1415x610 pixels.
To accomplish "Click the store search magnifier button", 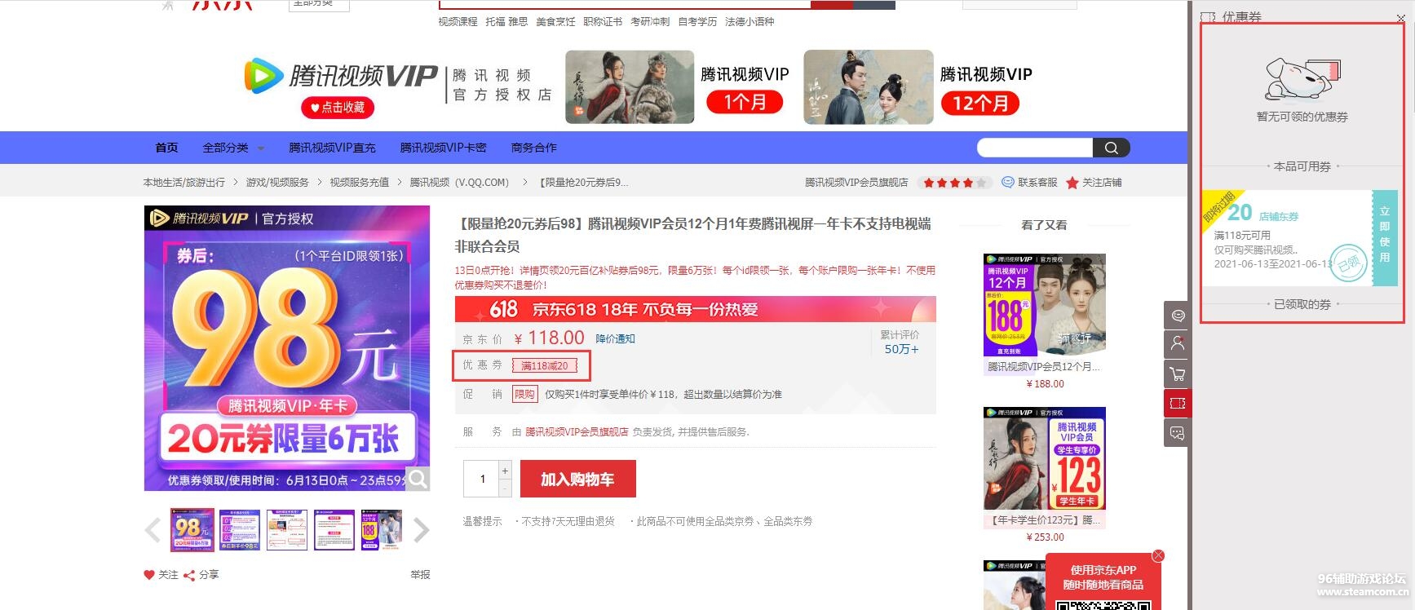I will click(1111, 148).
